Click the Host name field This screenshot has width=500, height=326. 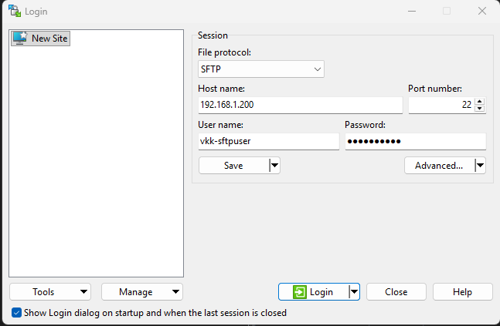(300, 105)
